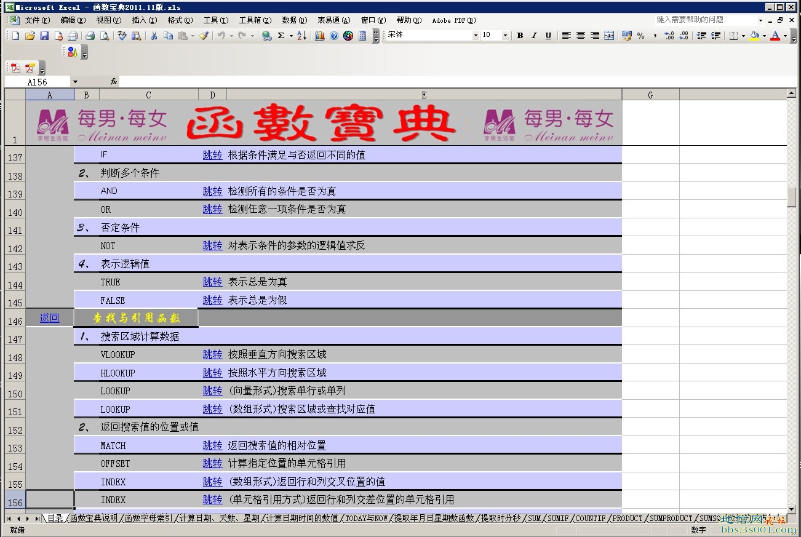Screen dimensions: 801x537
Task: Undo the last action
Action: click(221, 36)
